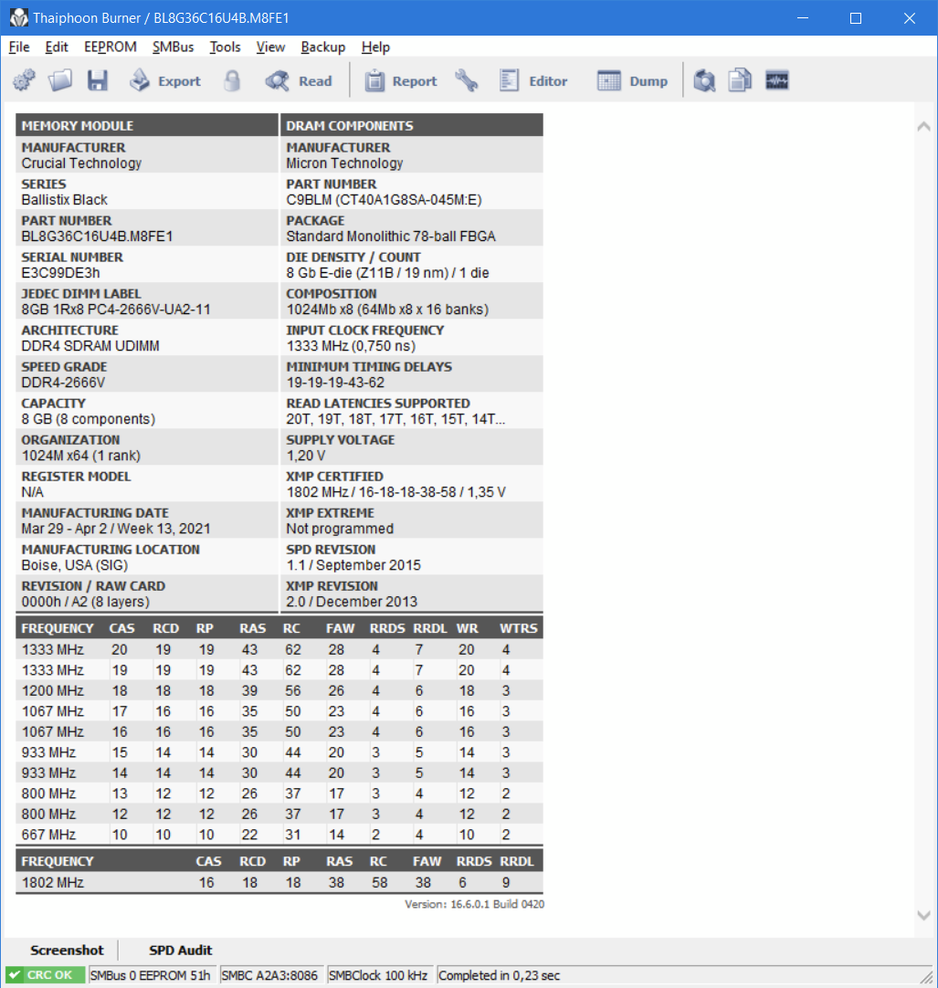
Task: Open a file with the folder icon
Action: tap(60, 80)
